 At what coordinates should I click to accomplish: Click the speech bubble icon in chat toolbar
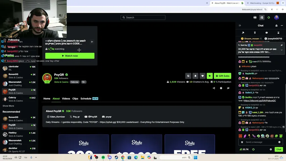(x=267, y=33)
